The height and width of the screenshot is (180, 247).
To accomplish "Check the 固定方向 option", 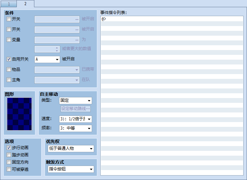I will click(9, 162).
